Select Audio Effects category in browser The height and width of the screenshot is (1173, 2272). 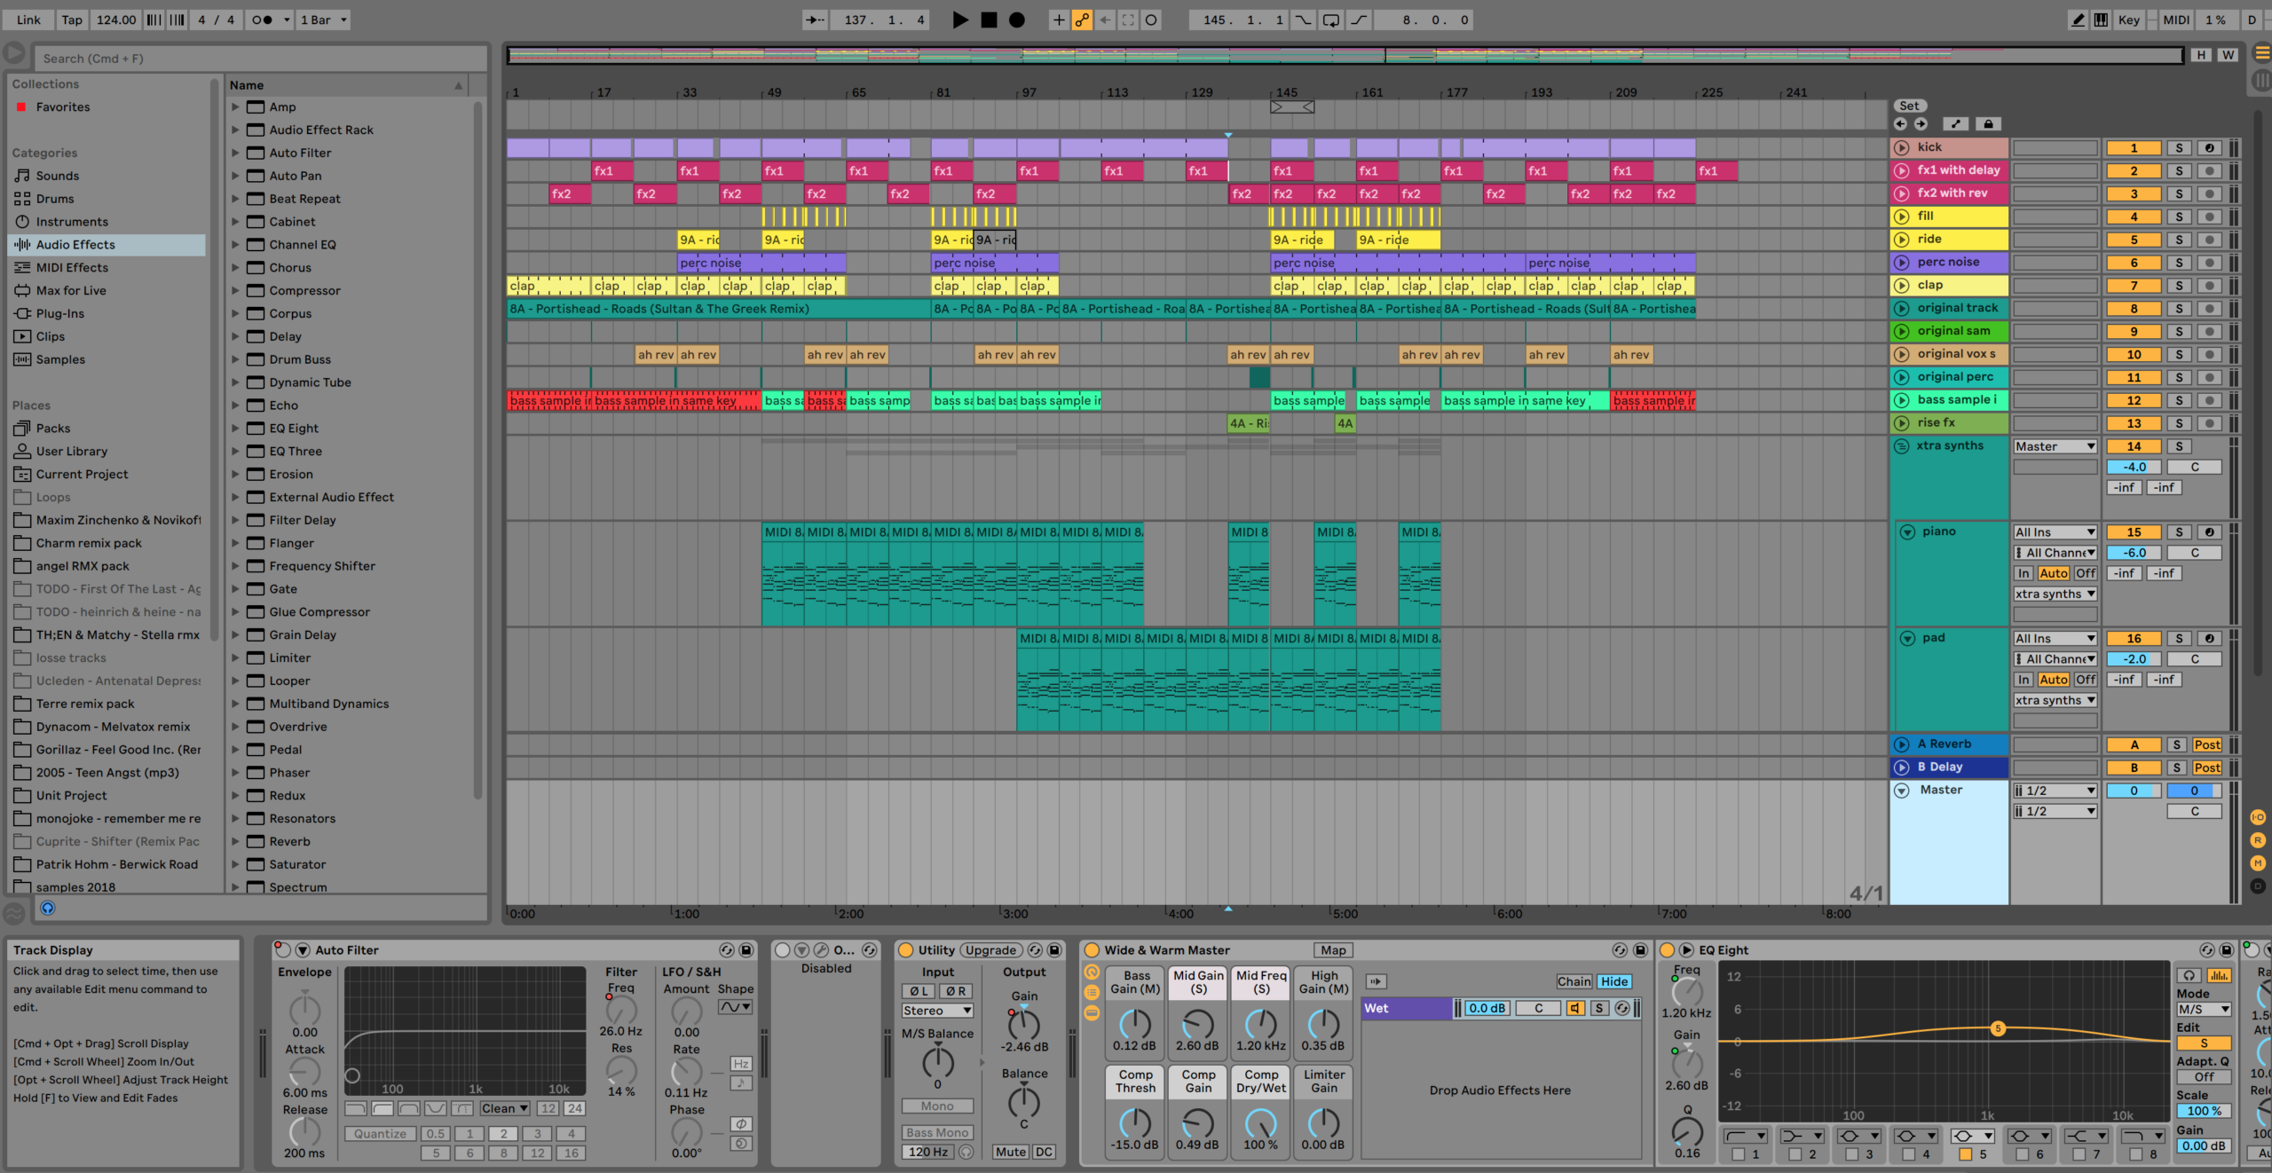[x=75, y=245]
